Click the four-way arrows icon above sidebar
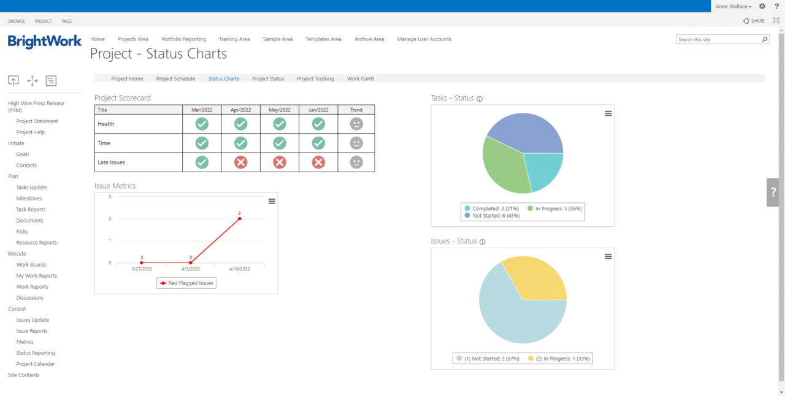This screenshot has width=785, height=396. click(x=33, y=81)
